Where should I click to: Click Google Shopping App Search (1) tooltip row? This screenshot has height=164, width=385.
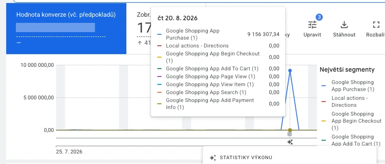point(218,92)
